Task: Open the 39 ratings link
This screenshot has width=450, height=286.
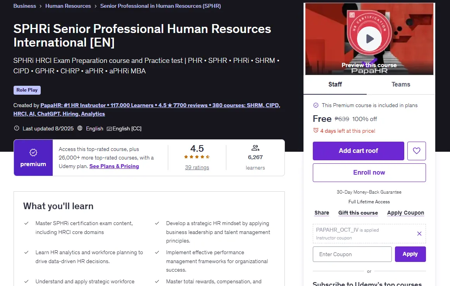Action: click(197, 167)
